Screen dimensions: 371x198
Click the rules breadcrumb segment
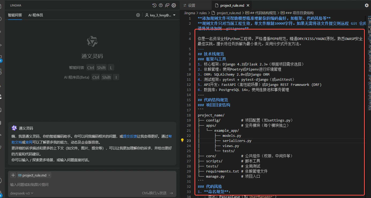(x=203, y=13)
